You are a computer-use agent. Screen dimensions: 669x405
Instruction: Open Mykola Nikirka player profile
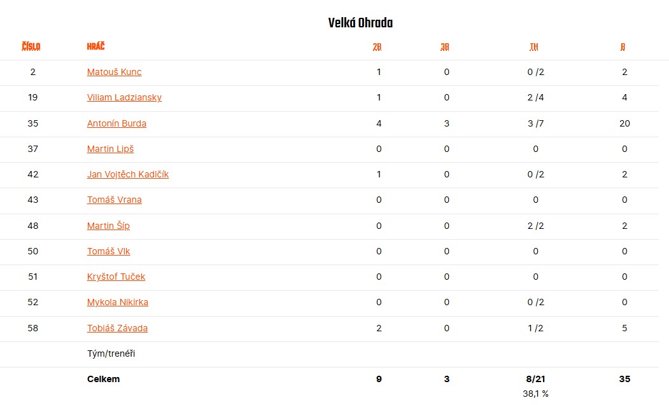[x=117, y=302]
